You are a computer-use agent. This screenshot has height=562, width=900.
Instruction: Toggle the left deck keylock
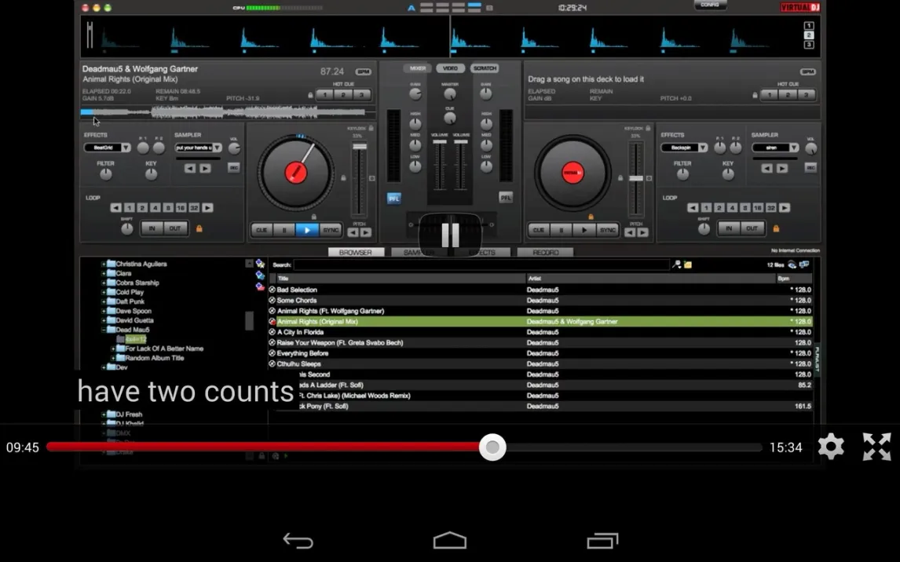371,128
